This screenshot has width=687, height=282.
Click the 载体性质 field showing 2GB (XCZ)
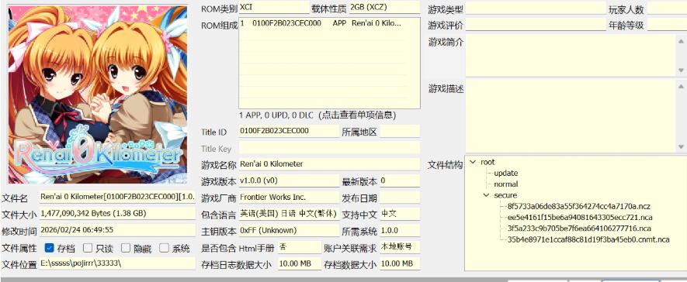tap(384, 8)
